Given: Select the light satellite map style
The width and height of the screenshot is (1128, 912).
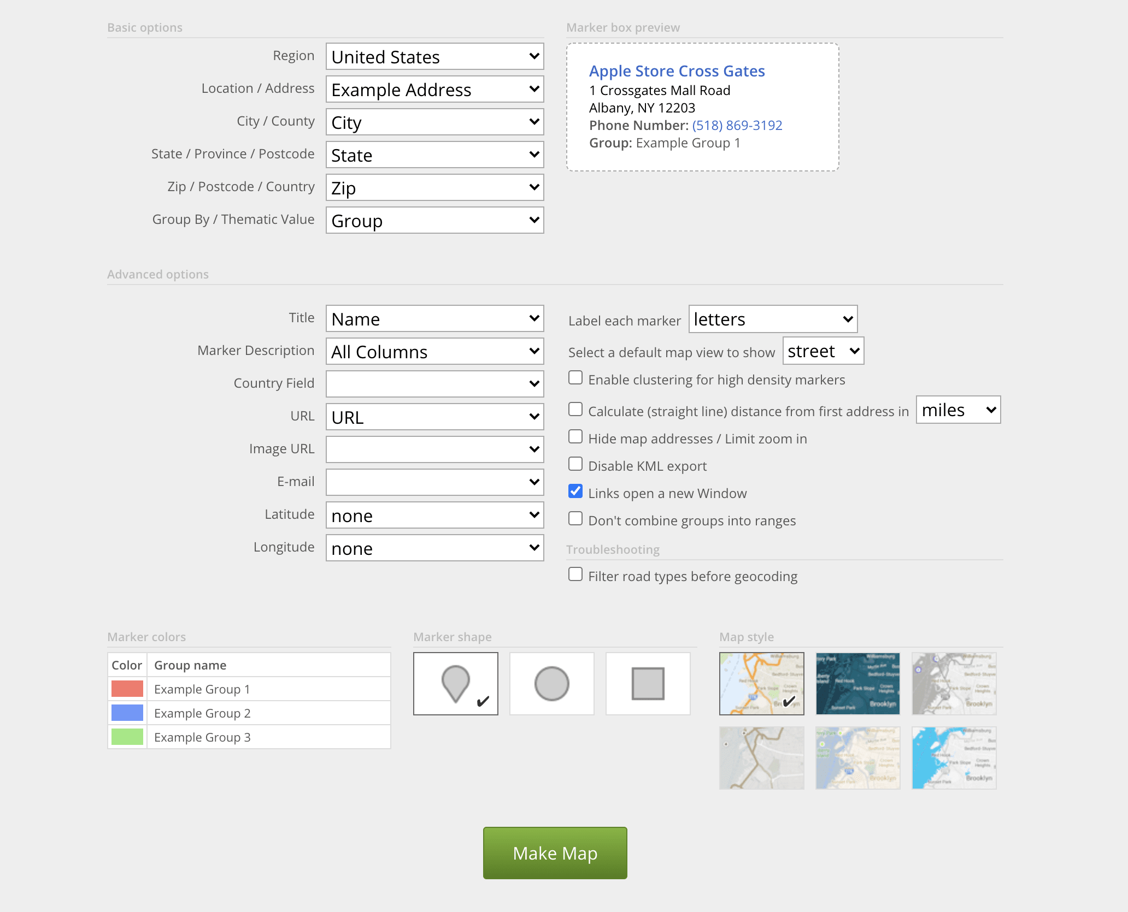Looking at the screenshot, I should click(857, 758).
